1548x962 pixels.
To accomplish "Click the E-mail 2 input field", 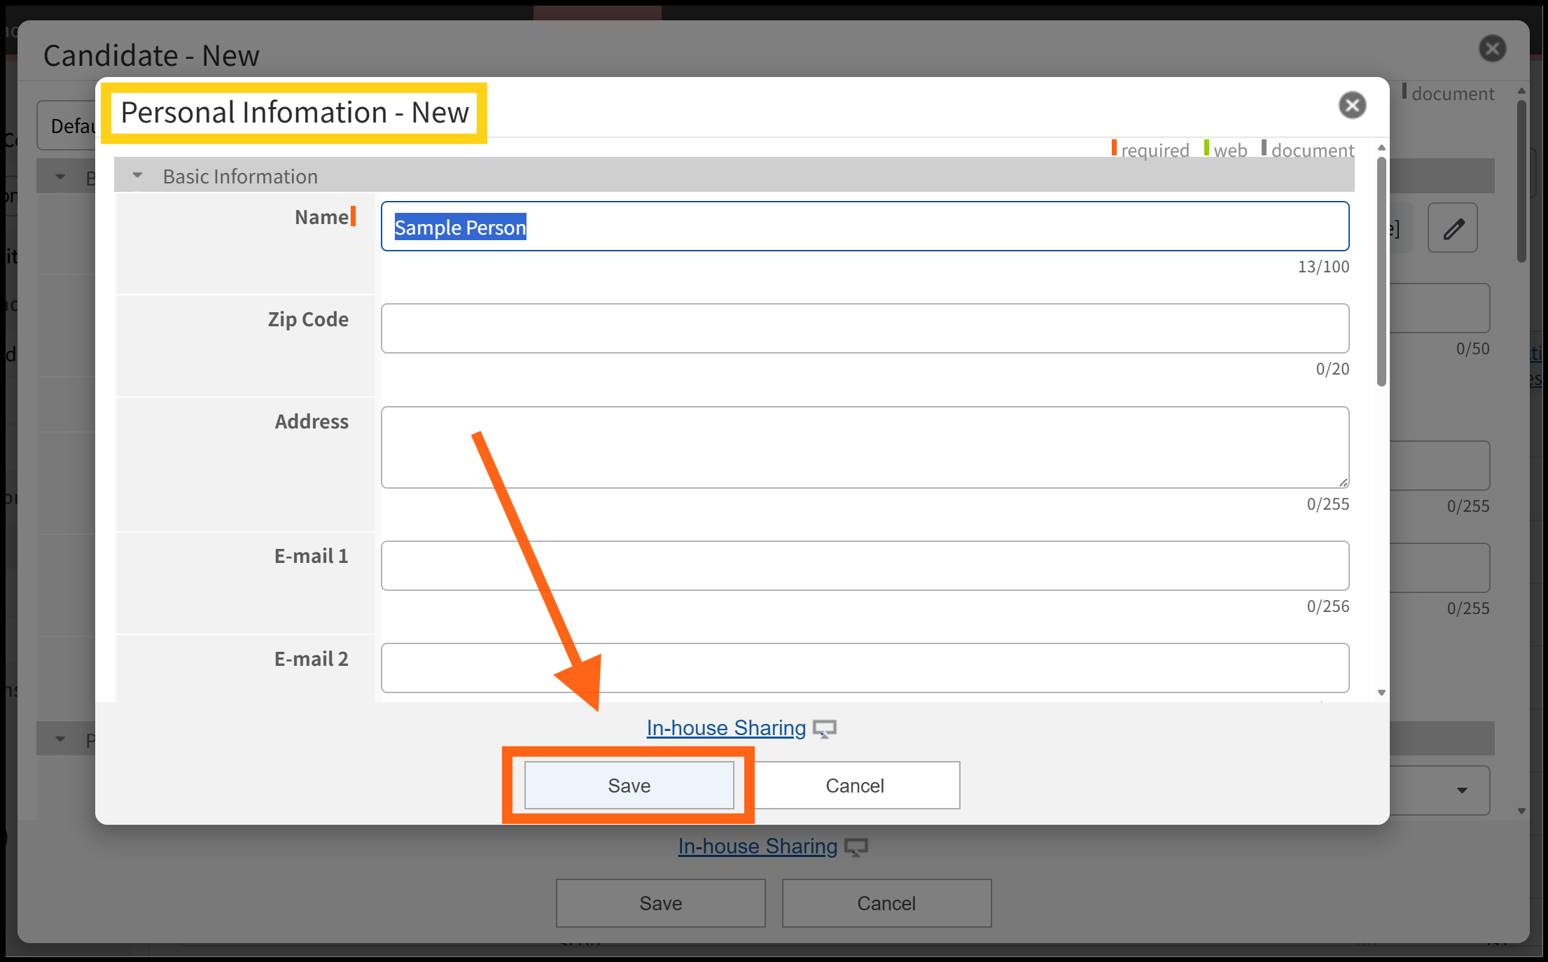I will coord(865,668).
